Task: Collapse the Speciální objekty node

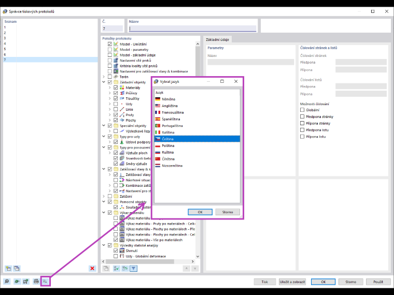Action: pyautogui.click(x=104, y=126)
